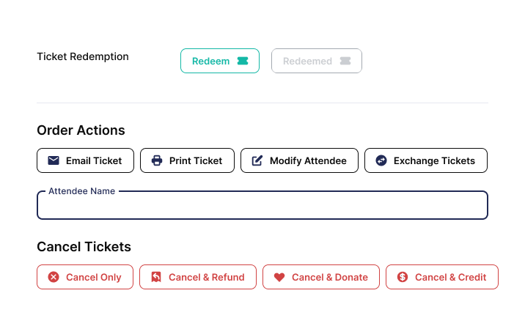Select the greyed-out Redeemed option
This screenshot has height=326, width=525.
(x=317, y=61)
